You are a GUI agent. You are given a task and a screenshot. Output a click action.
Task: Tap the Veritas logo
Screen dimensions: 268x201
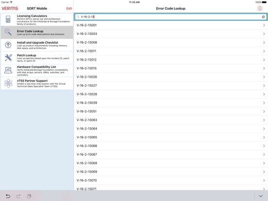coord(10,8)
